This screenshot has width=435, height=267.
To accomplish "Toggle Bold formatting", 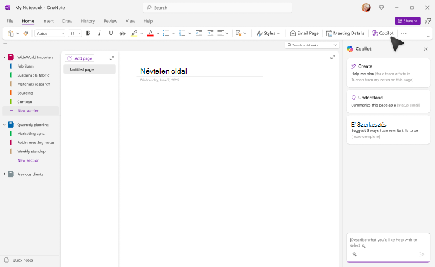I will 88,33.
